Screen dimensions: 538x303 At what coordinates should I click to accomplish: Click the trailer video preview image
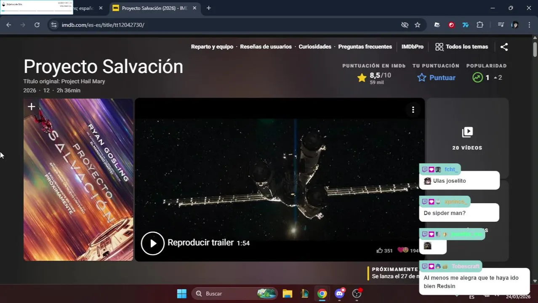tap(280, 180)
